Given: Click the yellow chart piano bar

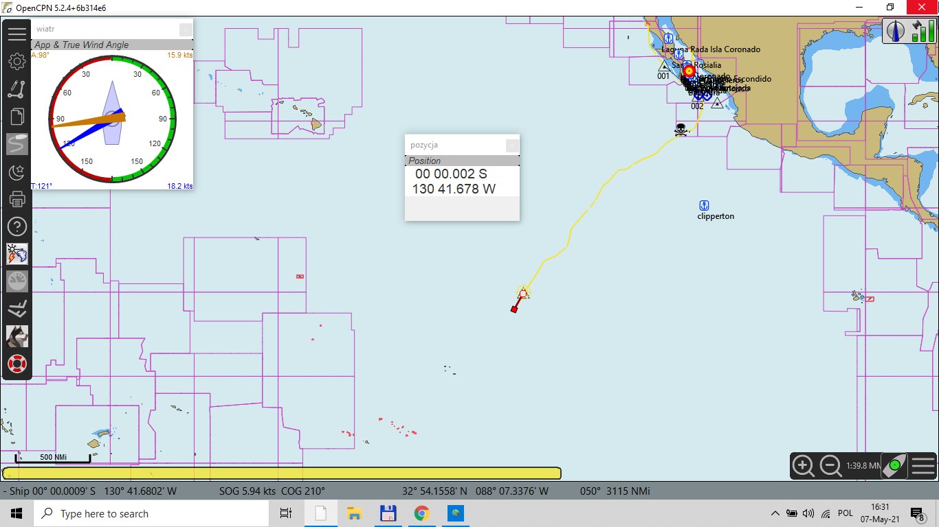Looking at the screenshot, I should (281, 473).
